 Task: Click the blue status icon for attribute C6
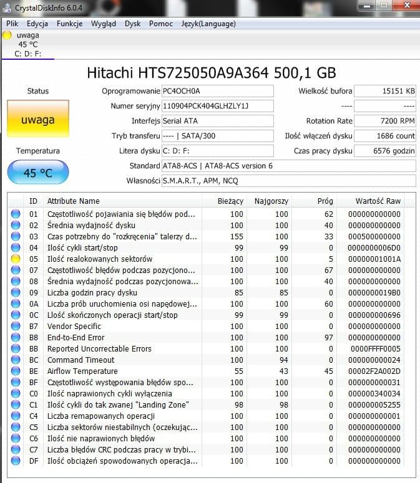16,438
